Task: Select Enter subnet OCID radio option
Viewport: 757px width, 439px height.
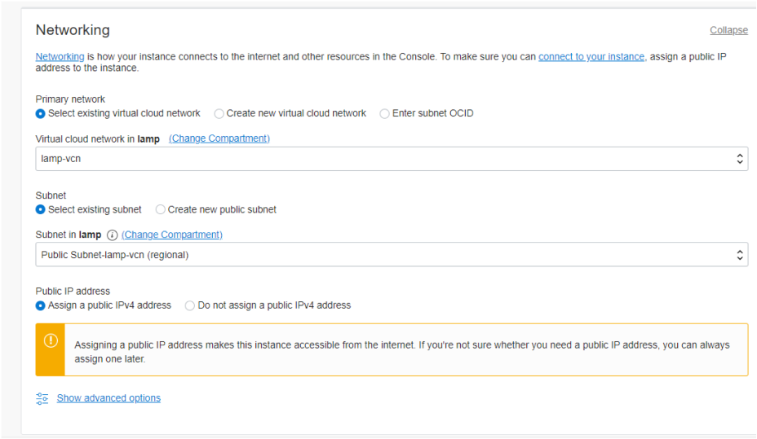Action: coord(384,114)
